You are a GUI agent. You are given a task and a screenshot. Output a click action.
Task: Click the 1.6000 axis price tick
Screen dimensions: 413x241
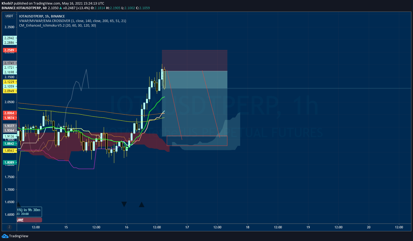pos(9,214)
